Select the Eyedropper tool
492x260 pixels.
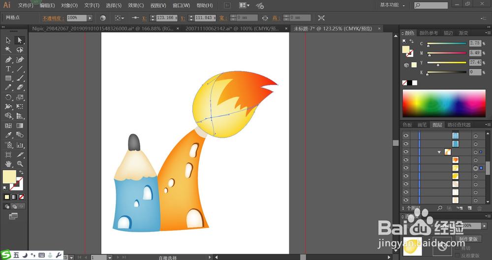[x=8, y=135]
